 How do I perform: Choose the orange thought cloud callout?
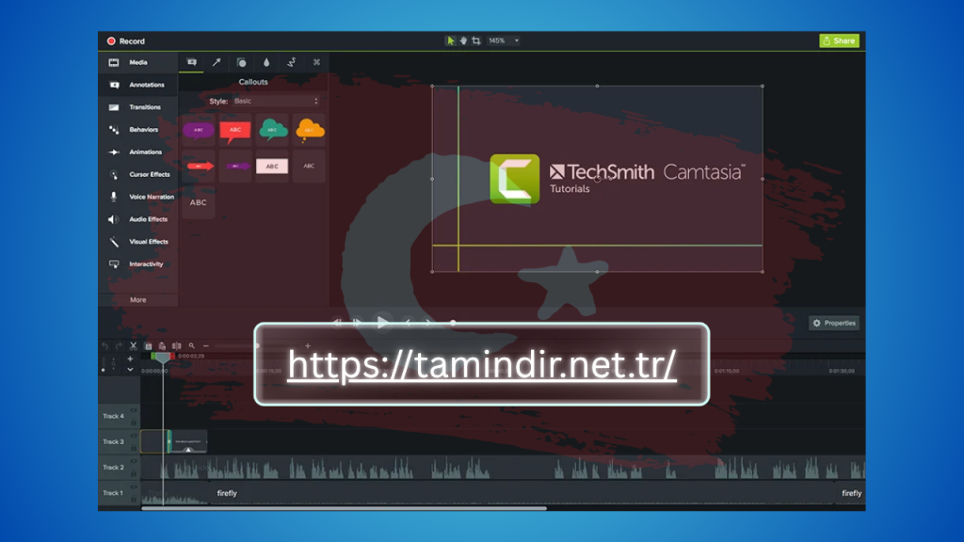[x=309, y=130]
